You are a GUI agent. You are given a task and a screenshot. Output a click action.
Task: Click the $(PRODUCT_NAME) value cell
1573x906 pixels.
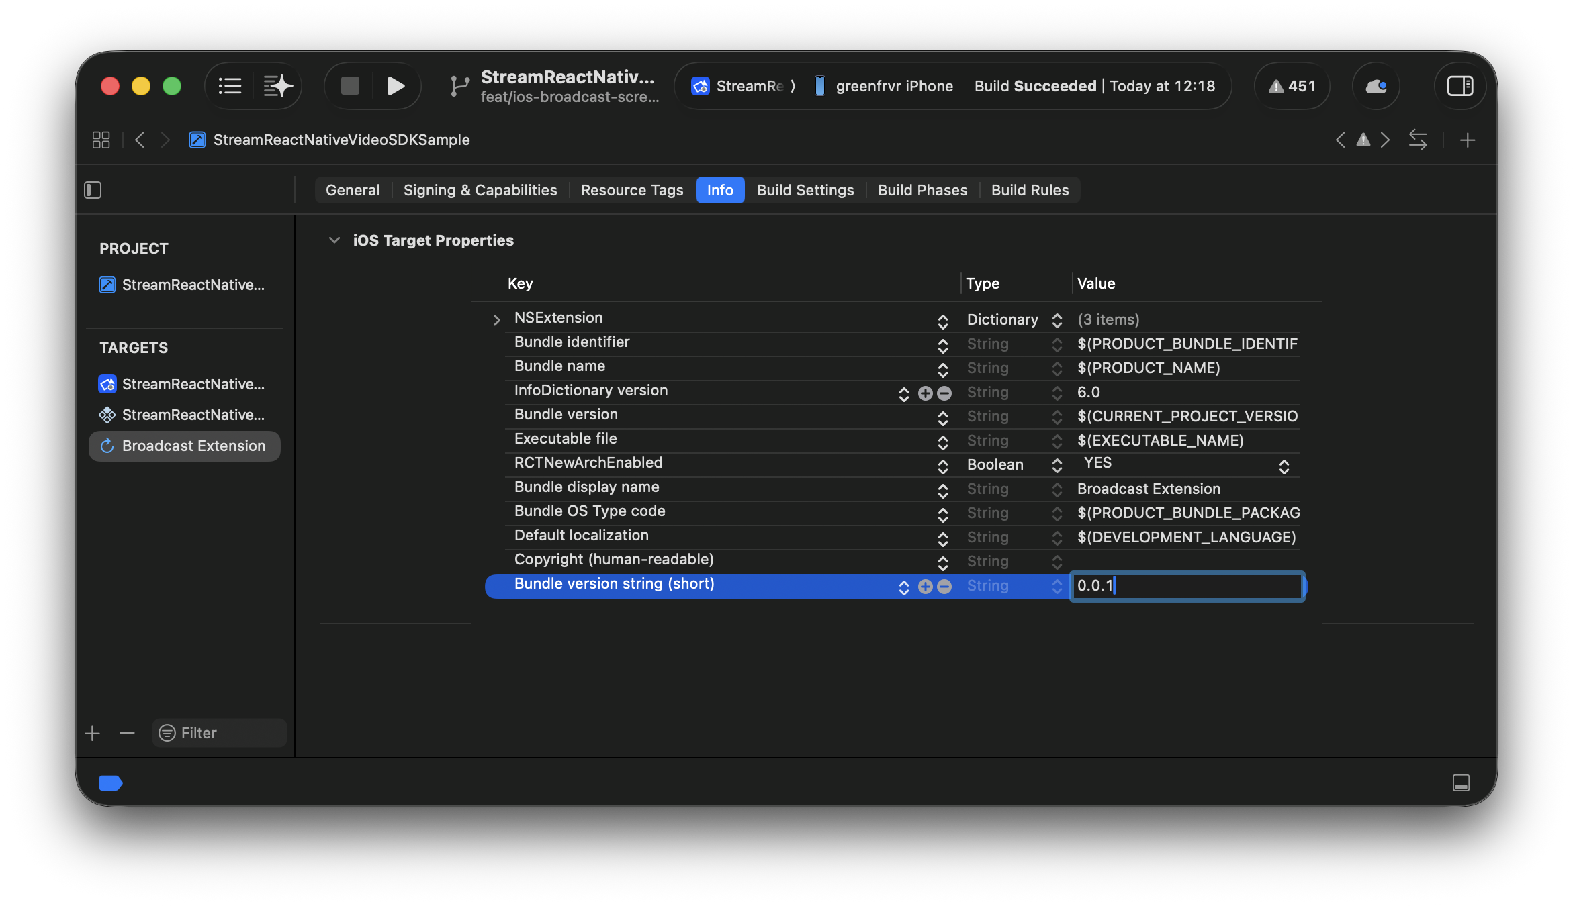coord(1187,368)
